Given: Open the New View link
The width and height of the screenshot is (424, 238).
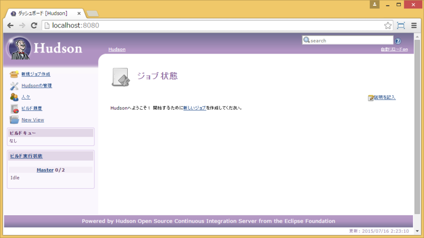Looking at the screenshot, I should 33,120.
